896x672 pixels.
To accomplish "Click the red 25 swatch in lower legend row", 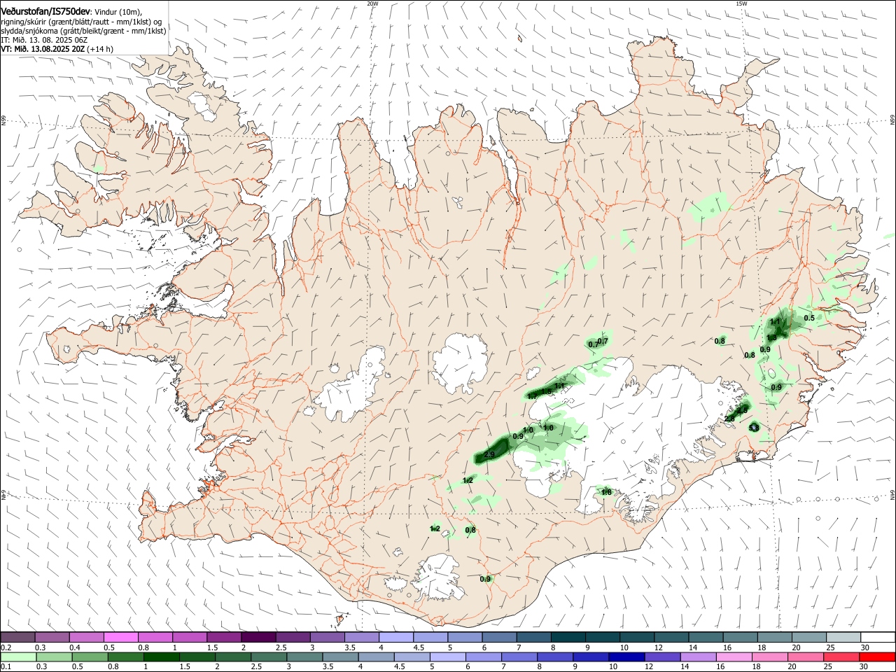I will pos(841,657).
